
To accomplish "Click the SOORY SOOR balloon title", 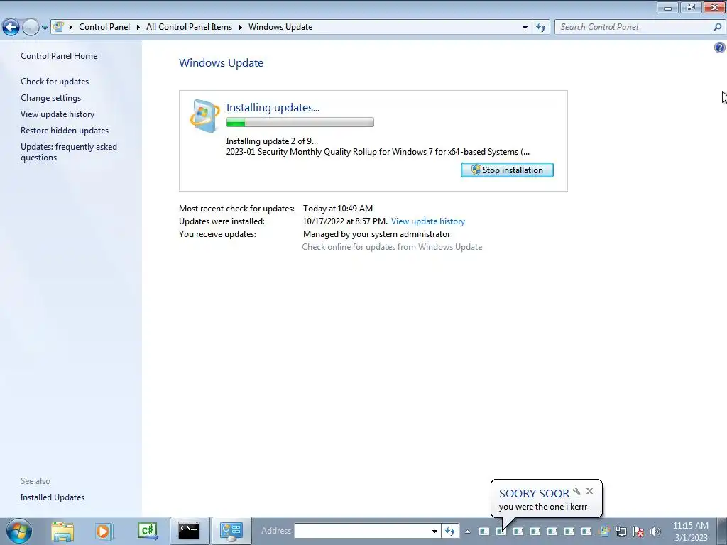I will pos(534,494).
